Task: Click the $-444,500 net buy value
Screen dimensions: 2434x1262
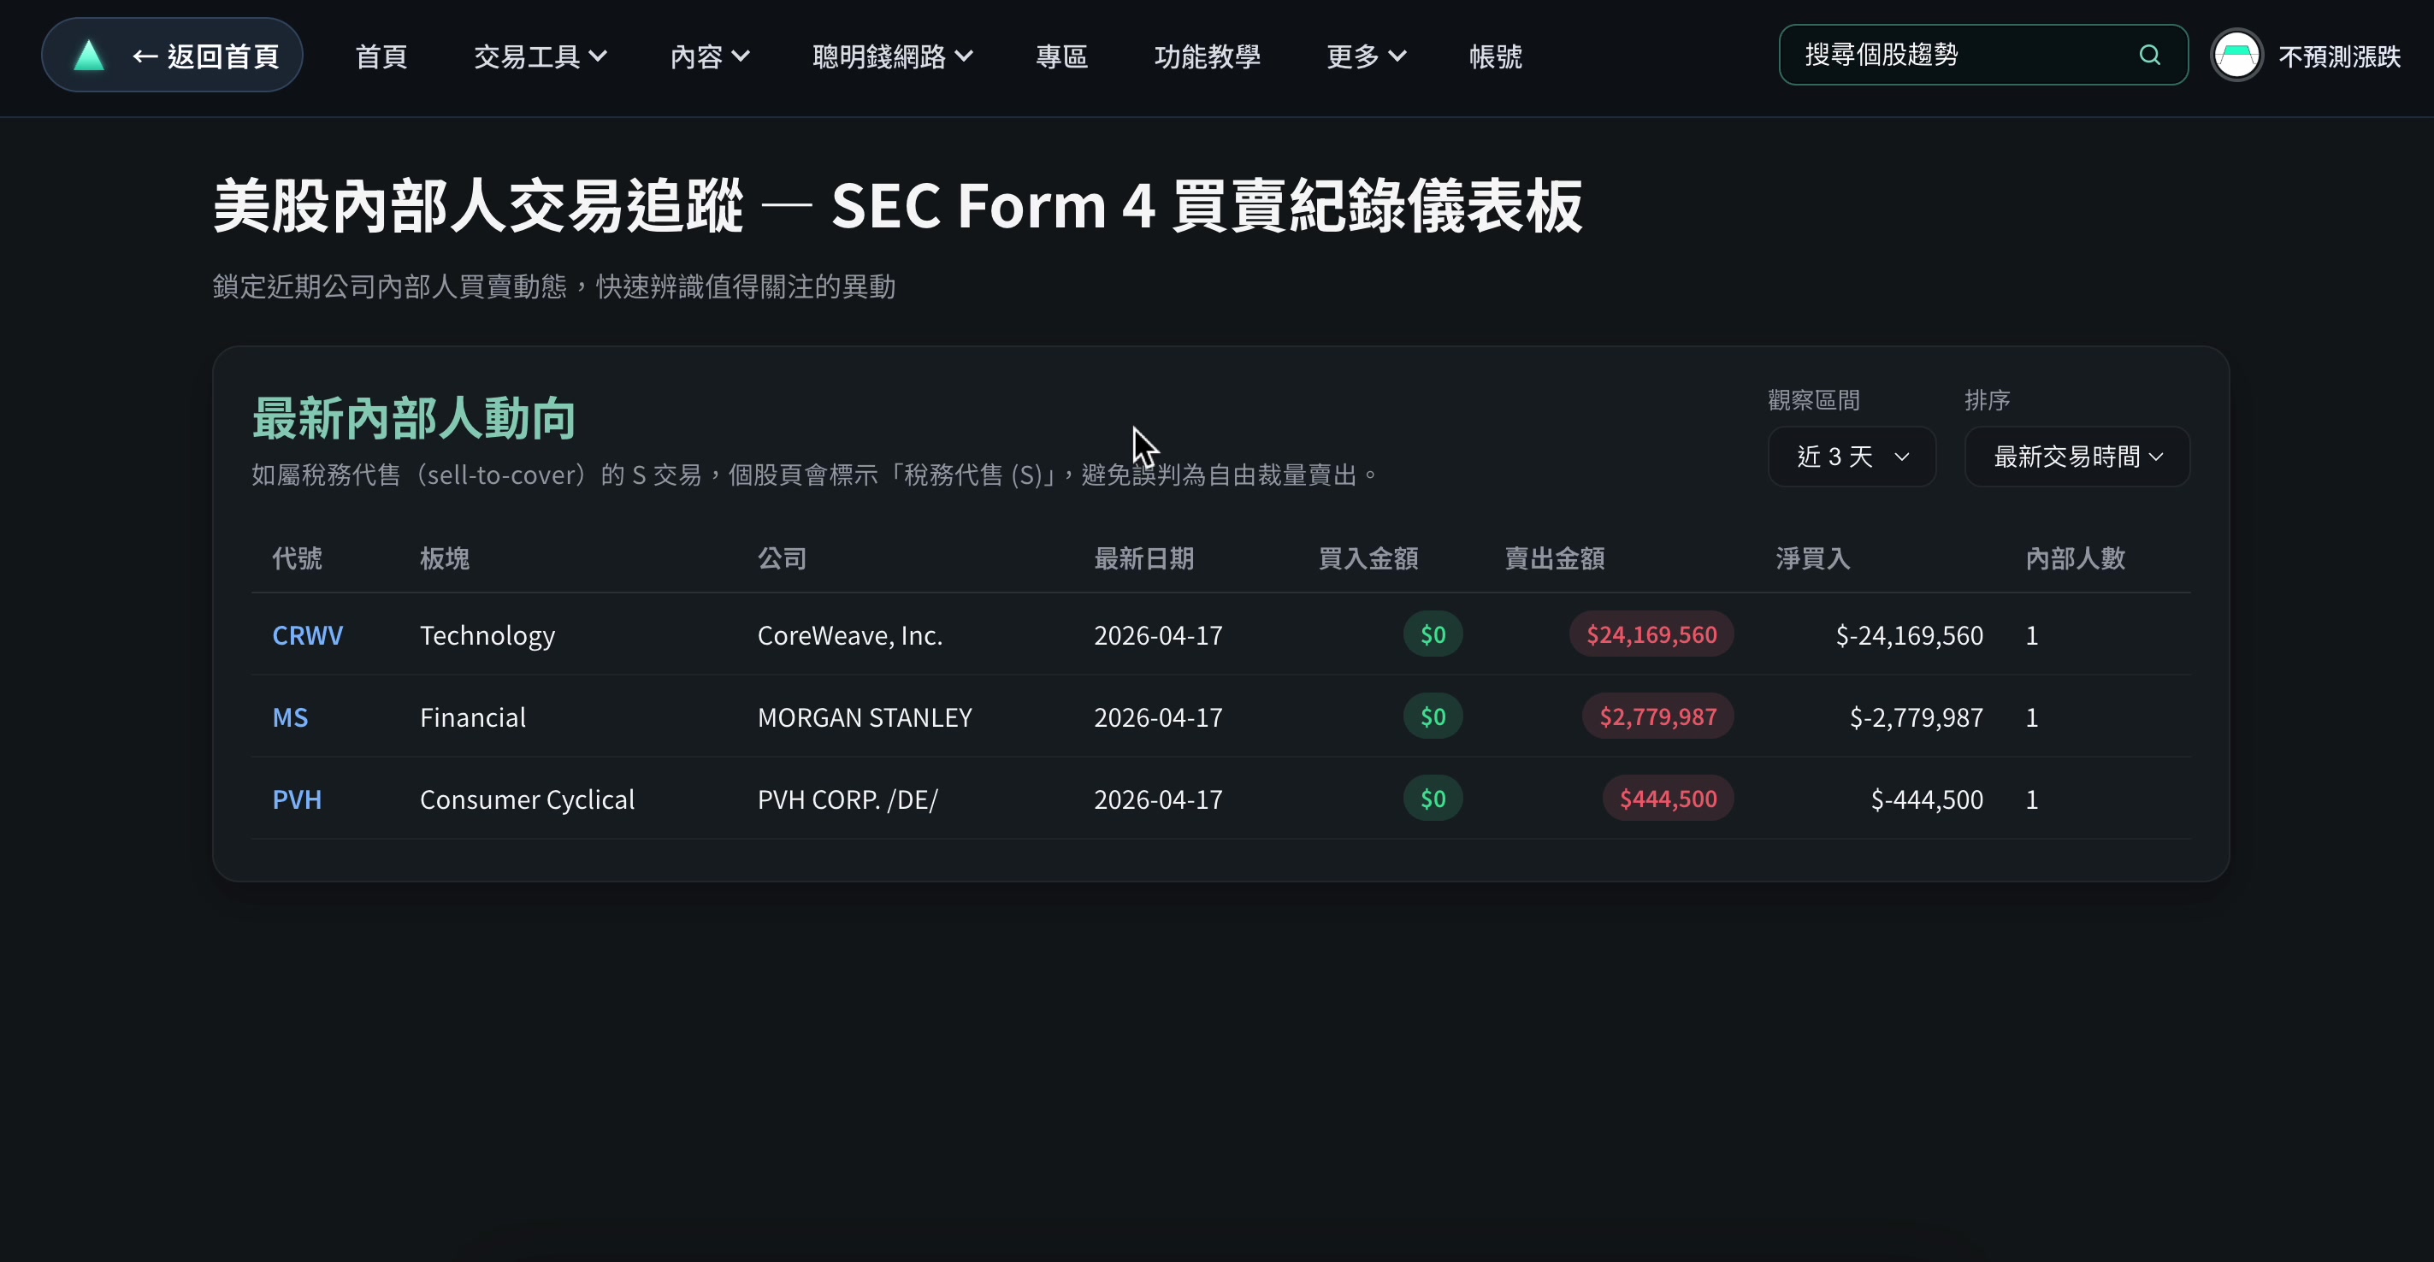Action: click(x=1927, y=799)
